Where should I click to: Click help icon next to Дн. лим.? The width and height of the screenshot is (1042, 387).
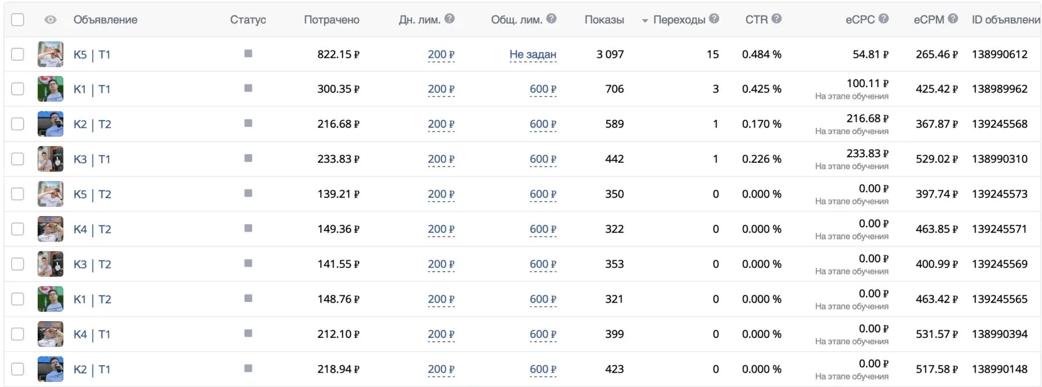coord(449,19)
